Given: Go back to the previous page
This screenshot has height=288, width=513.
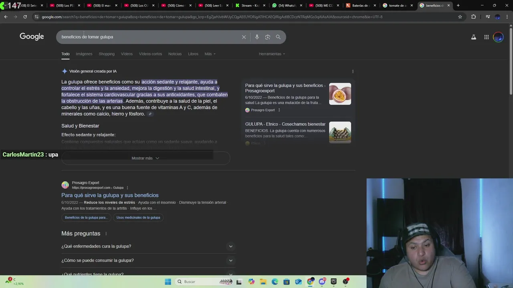Looking at the screenshot, I should point(6,17).
